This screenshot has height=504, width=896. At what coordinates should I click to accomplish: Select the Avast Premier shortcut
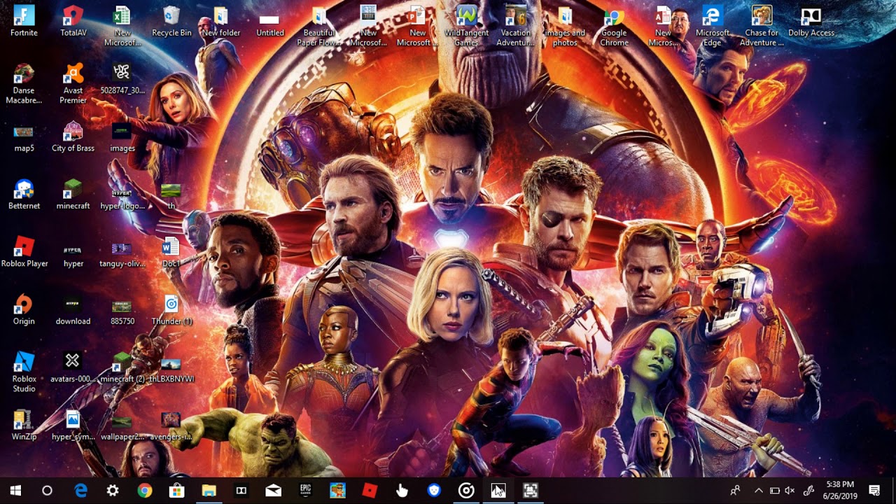[73, 83]
